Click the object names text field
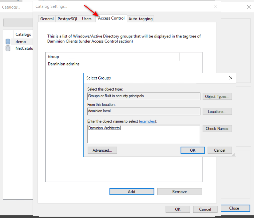Screen dimensions: 254x218 pyautogui.click(x=144, y=134)
